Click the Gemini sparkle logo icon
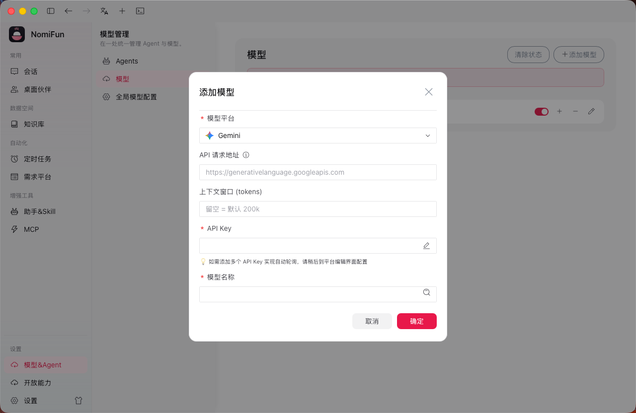The width and height of the screenshot is (636, 413). coord(210,136)
